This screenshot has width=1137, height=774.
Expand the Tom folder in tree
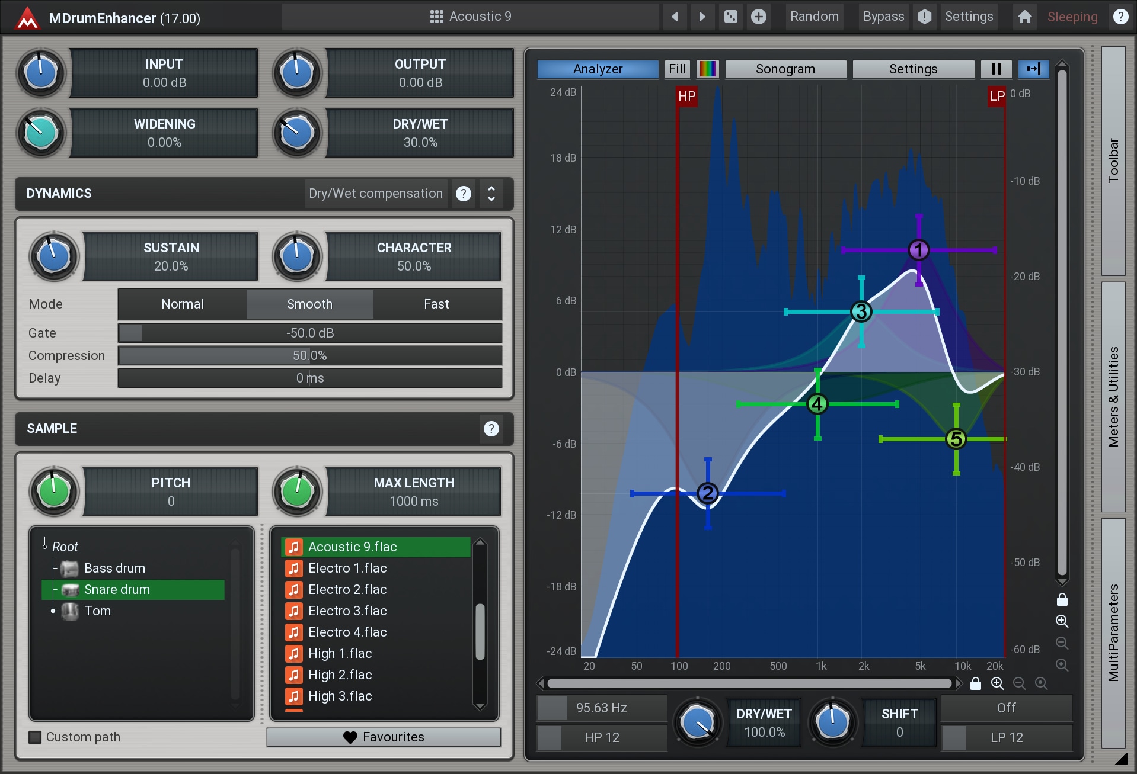(x=53, y=611)
